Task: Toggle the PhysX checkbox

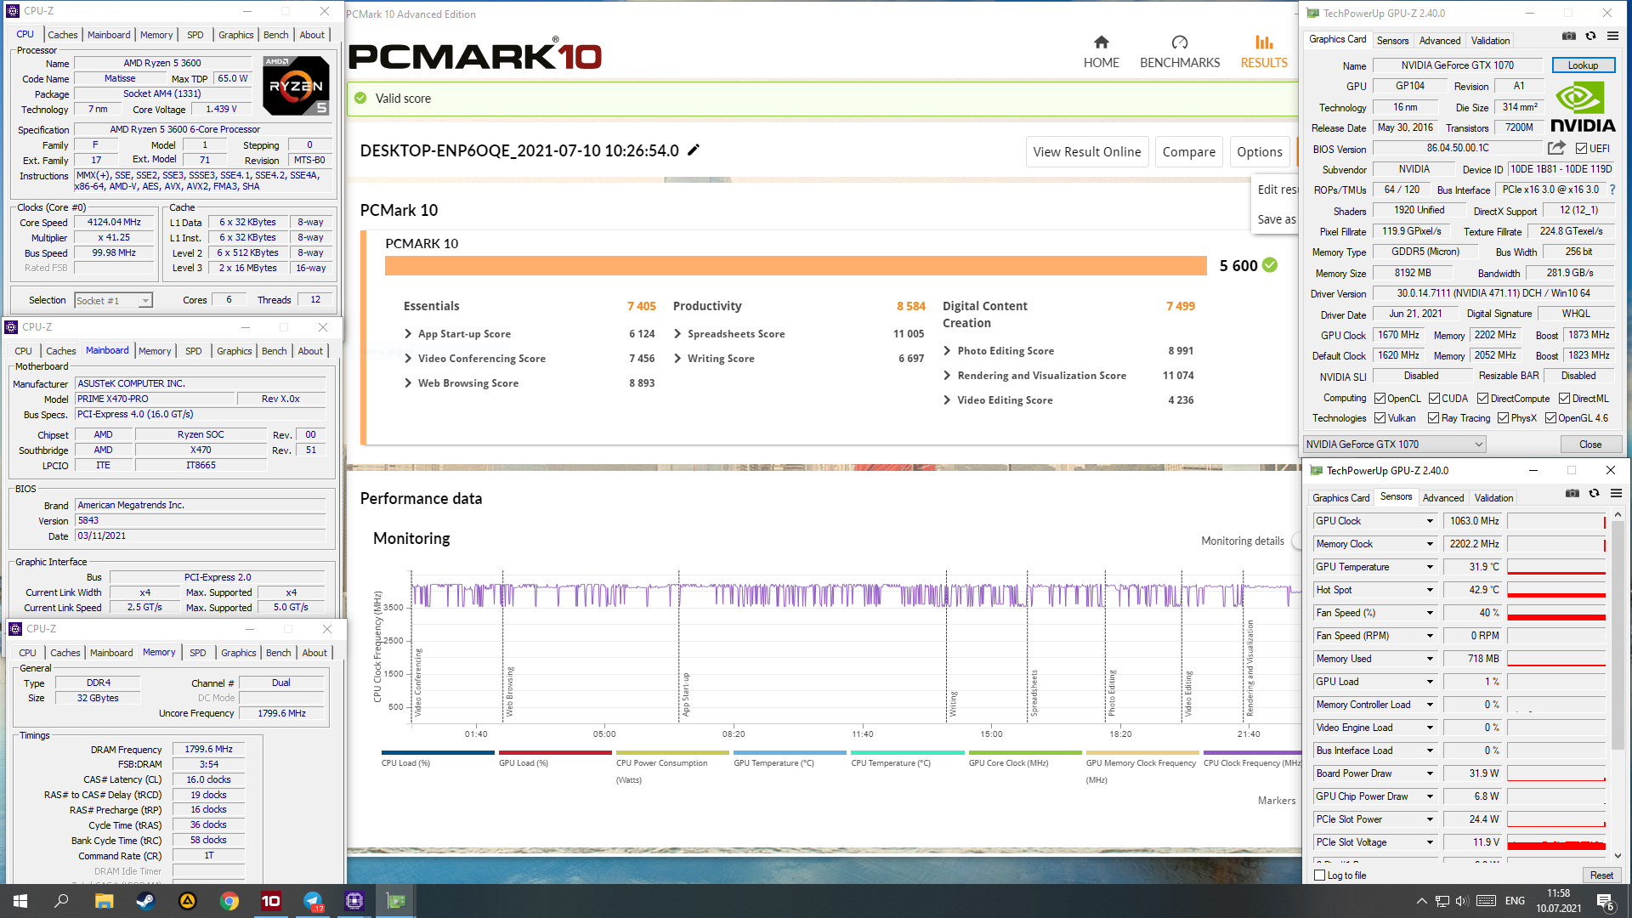Action: coord(1504,417)
